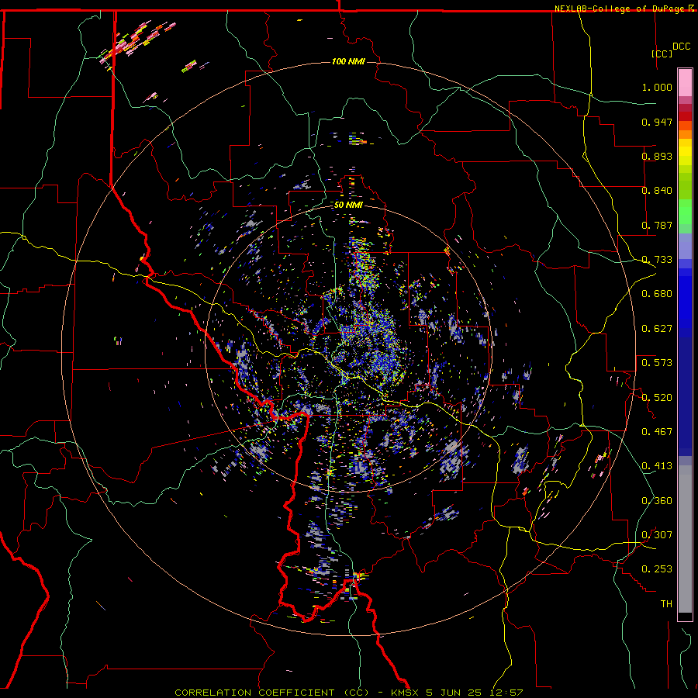This screenshot has width=698, height=698.
Task: Click the [CC] units label
Action: pos(662,54)
